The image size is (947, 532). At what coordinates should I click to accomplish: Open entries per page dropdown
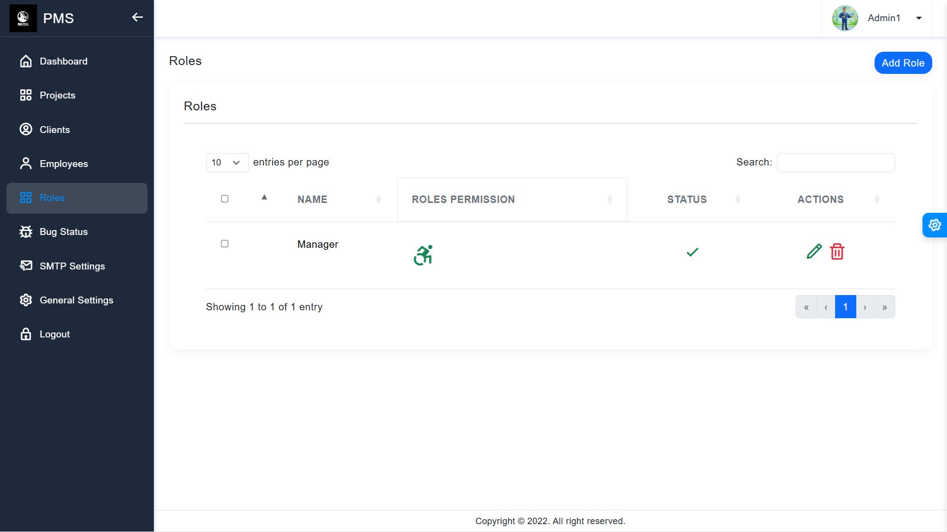[x=227, y=163]
